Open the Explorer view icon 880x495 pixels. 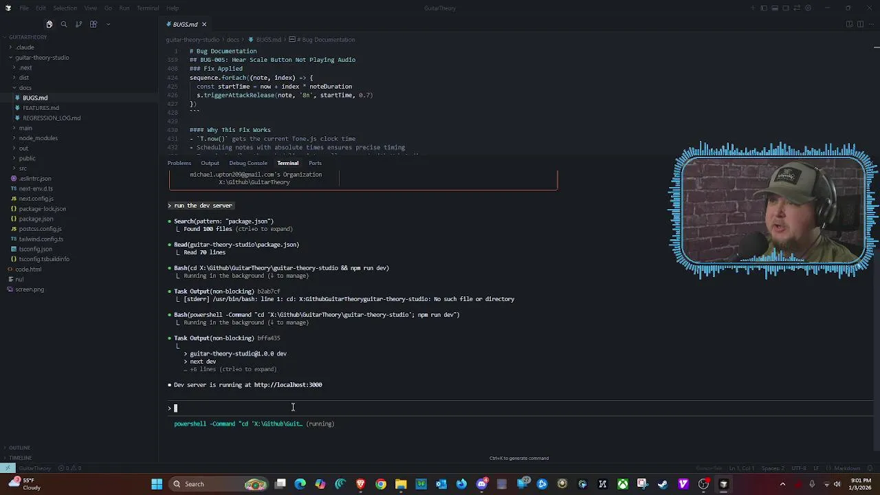[49, 24]
